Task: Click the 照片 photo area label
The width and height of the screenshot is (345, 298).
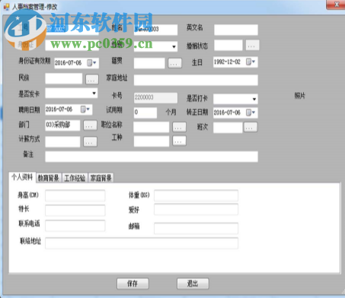Action: point(299,96)
